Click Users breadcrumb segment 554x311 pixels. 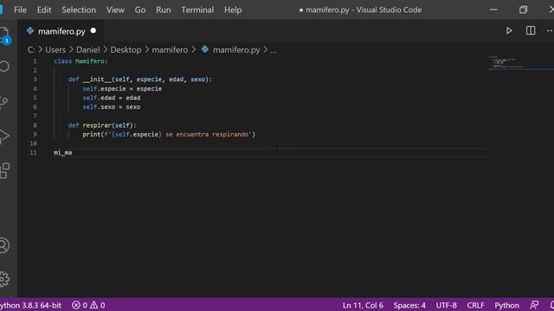55,50
